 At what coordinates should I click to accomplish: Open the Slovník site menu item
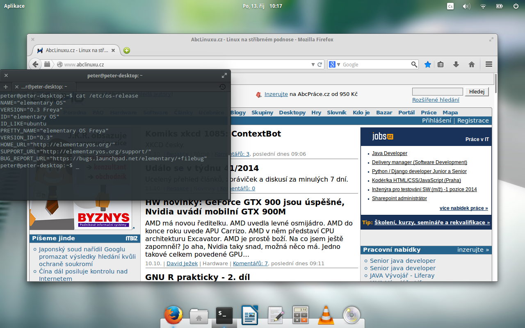337,112
